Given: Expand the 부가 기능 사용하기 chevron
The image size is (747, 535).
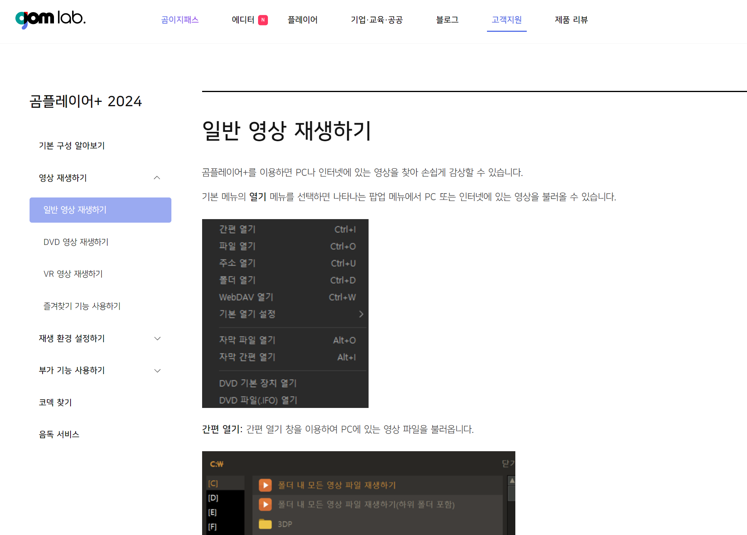Looking at the screenshot, I should click(157, 371).
